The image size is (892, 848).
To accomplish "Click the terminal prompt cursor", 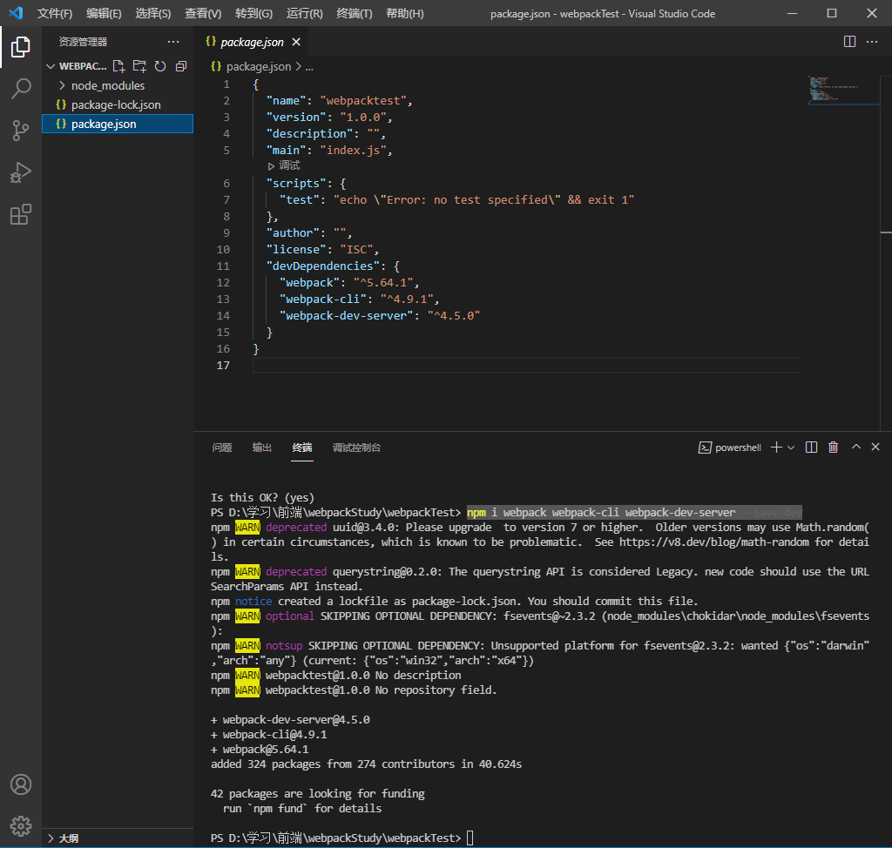I will tap(470, 838).
